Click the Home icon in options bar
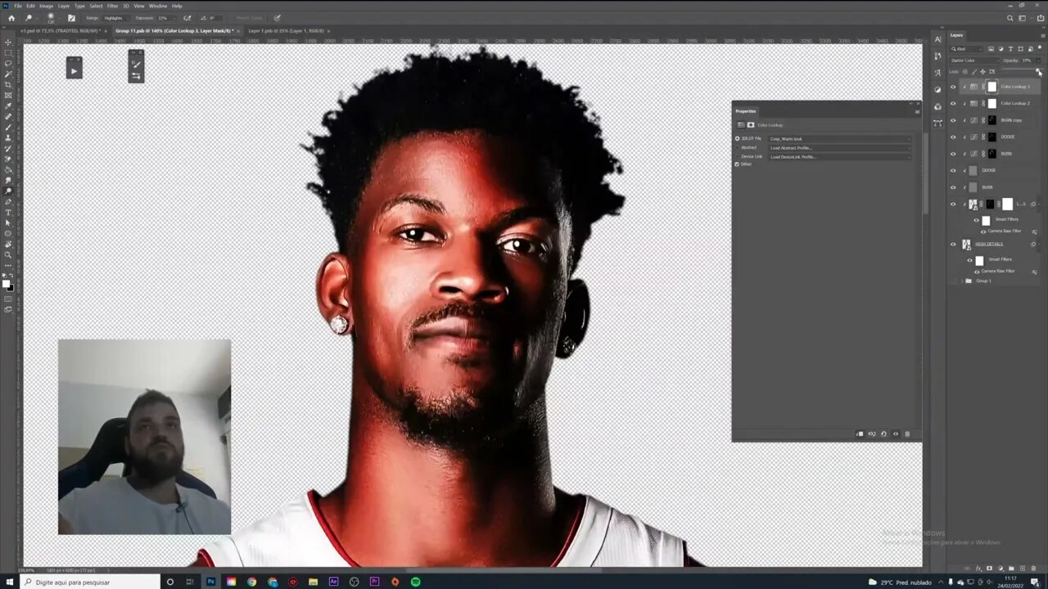The height and width of the screenshot is (589, 1048). click(11, 17)
